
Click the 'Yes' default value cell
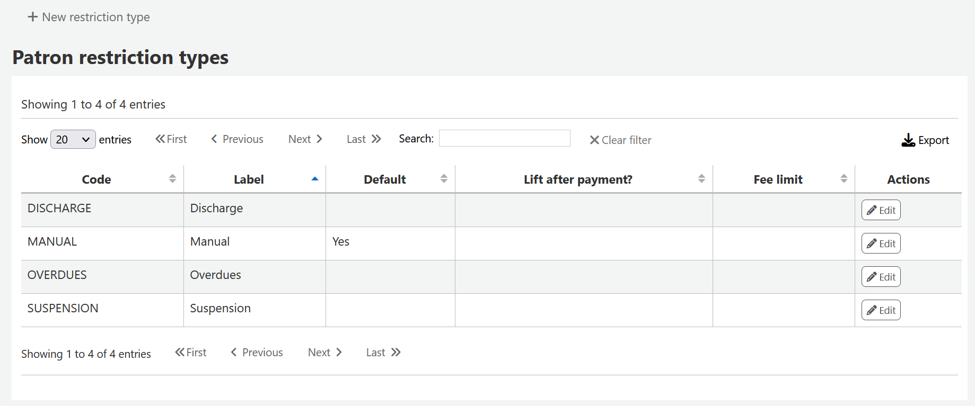point(390,243)
